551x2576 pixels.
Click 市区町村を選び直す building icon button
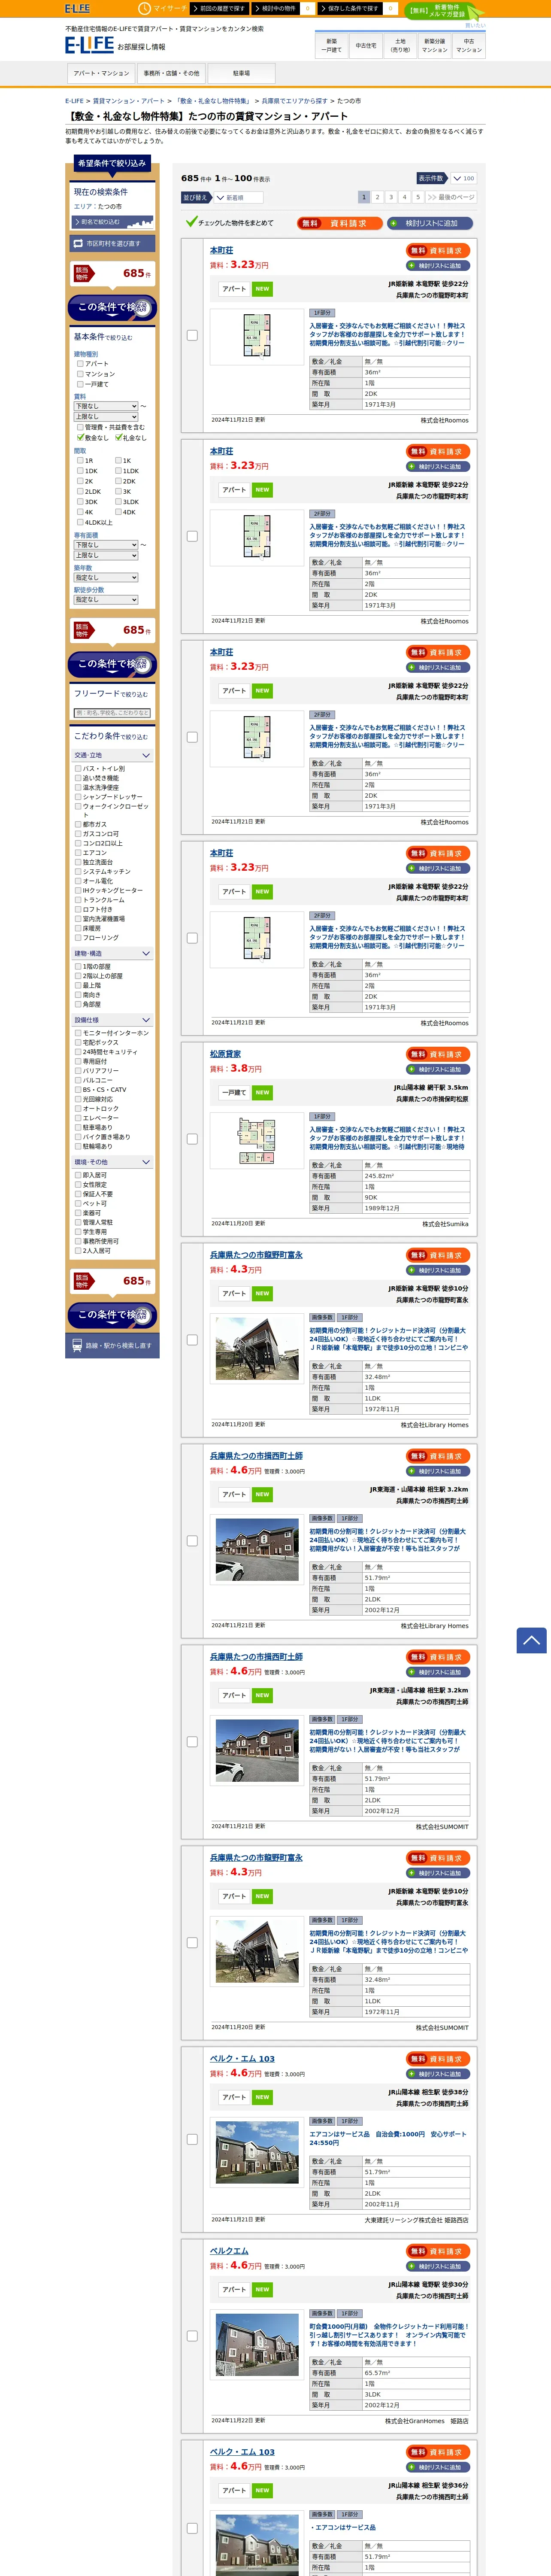(x=112, y=243)
